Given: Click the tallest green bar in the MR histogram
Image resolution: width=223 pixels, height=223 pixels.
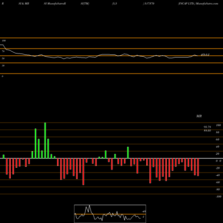Looking at the screenshot, I should (x=45, y=140).
